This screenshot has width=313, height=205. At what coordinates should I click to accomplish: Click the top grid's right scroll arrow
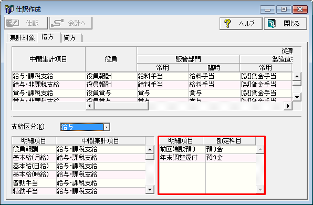click(x=288, y=106)
